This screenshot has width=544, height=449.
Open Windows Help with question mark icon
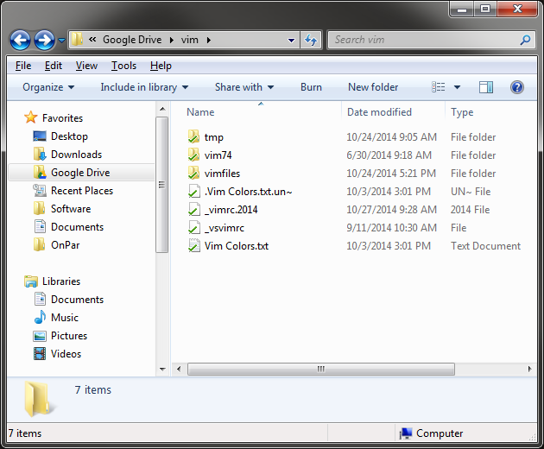click(517, 87)
